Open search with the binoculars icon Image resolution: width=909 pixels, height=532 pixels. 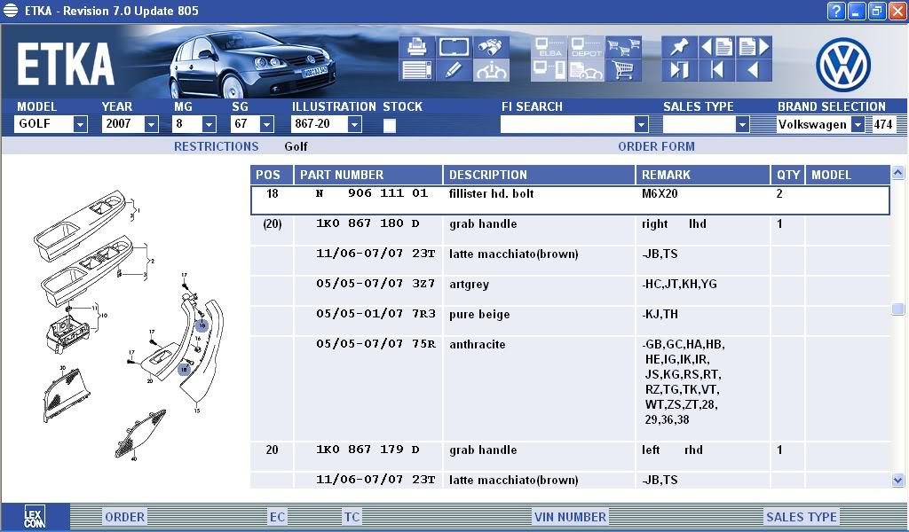tap(491, 47)
